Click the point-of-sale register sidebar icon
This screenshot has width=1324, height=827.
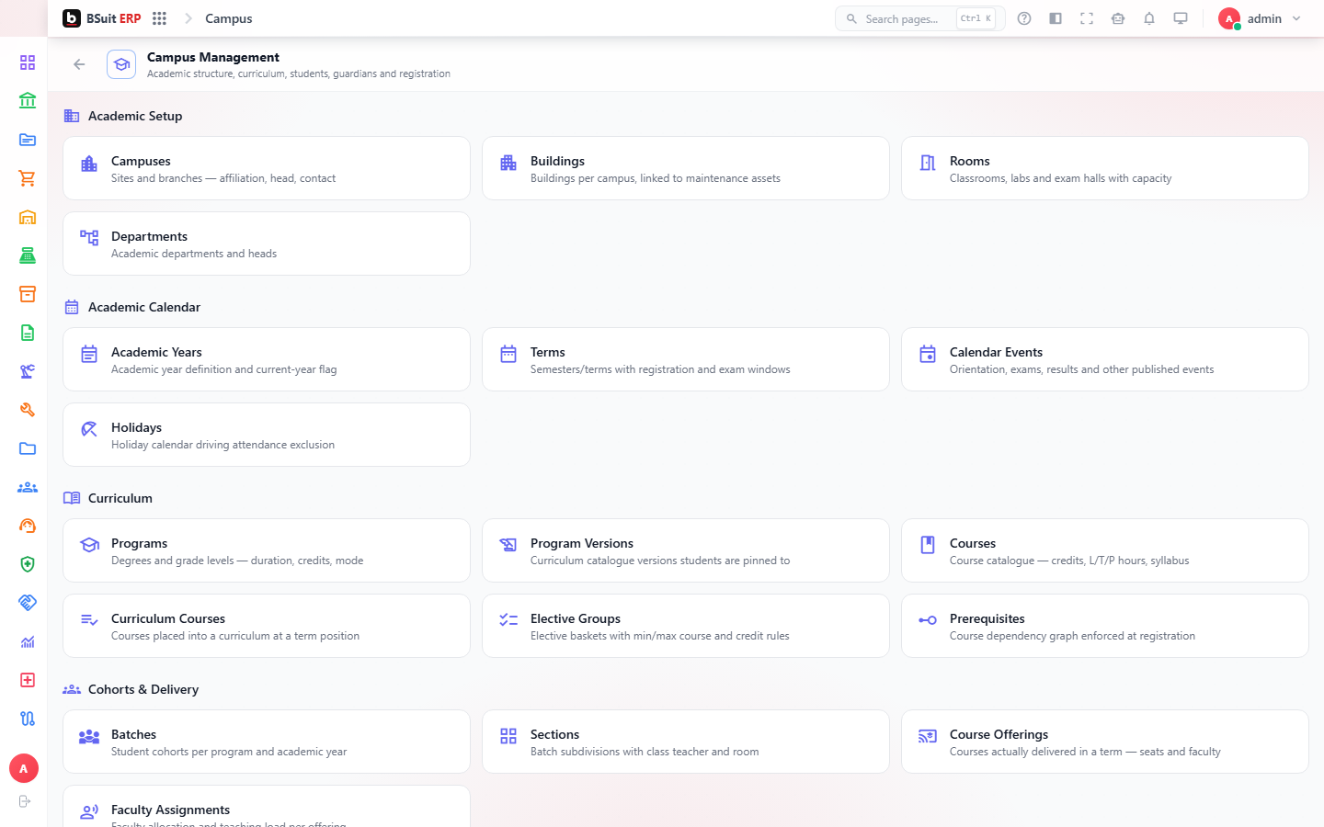click(28, 255)
